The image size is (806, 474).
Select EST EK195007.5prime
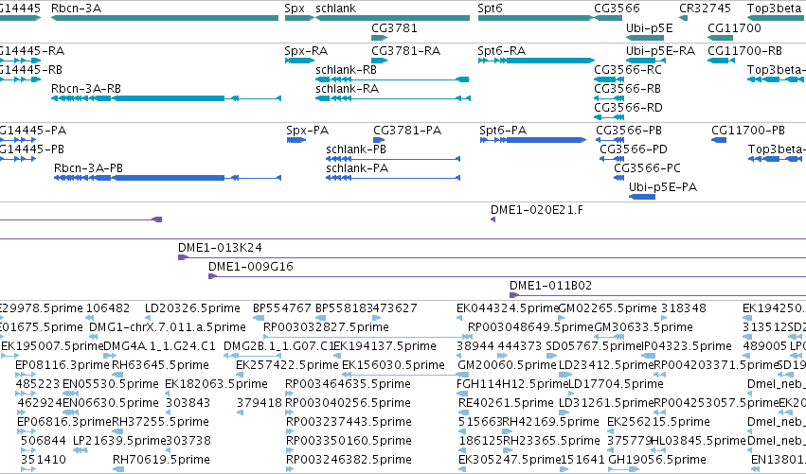(52, 346)
